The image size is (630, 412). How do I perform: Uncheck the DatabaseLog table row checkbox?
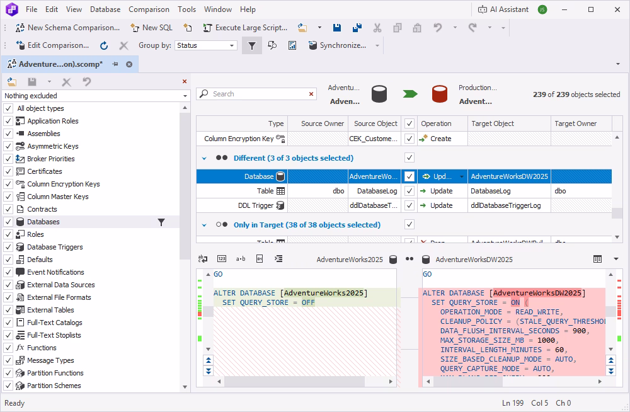pyautogui.click(x=409, y=191)
